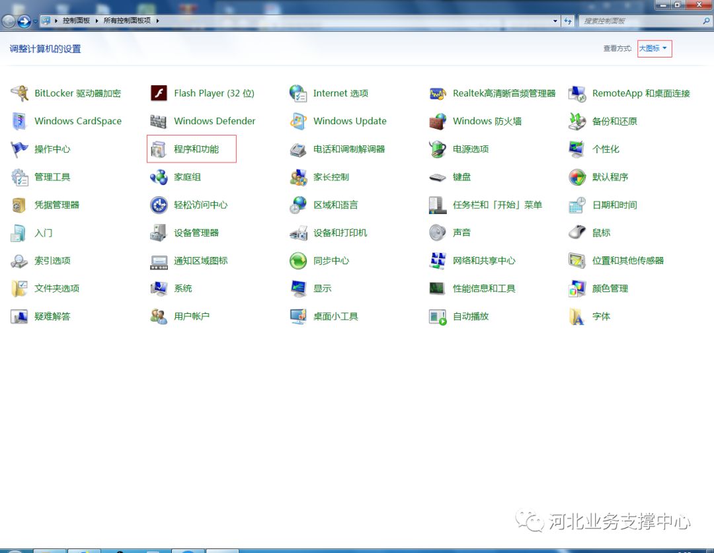Expand arrow before 控制面板 breadcrumb
The height and width of the screenshot is (553, 714).
56,21
